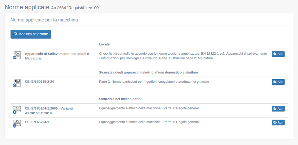The image size is (298, 145).
Task: Click the An 2664 "Requisiti" rev. 00 subtitle
Action: coord(75,8)
